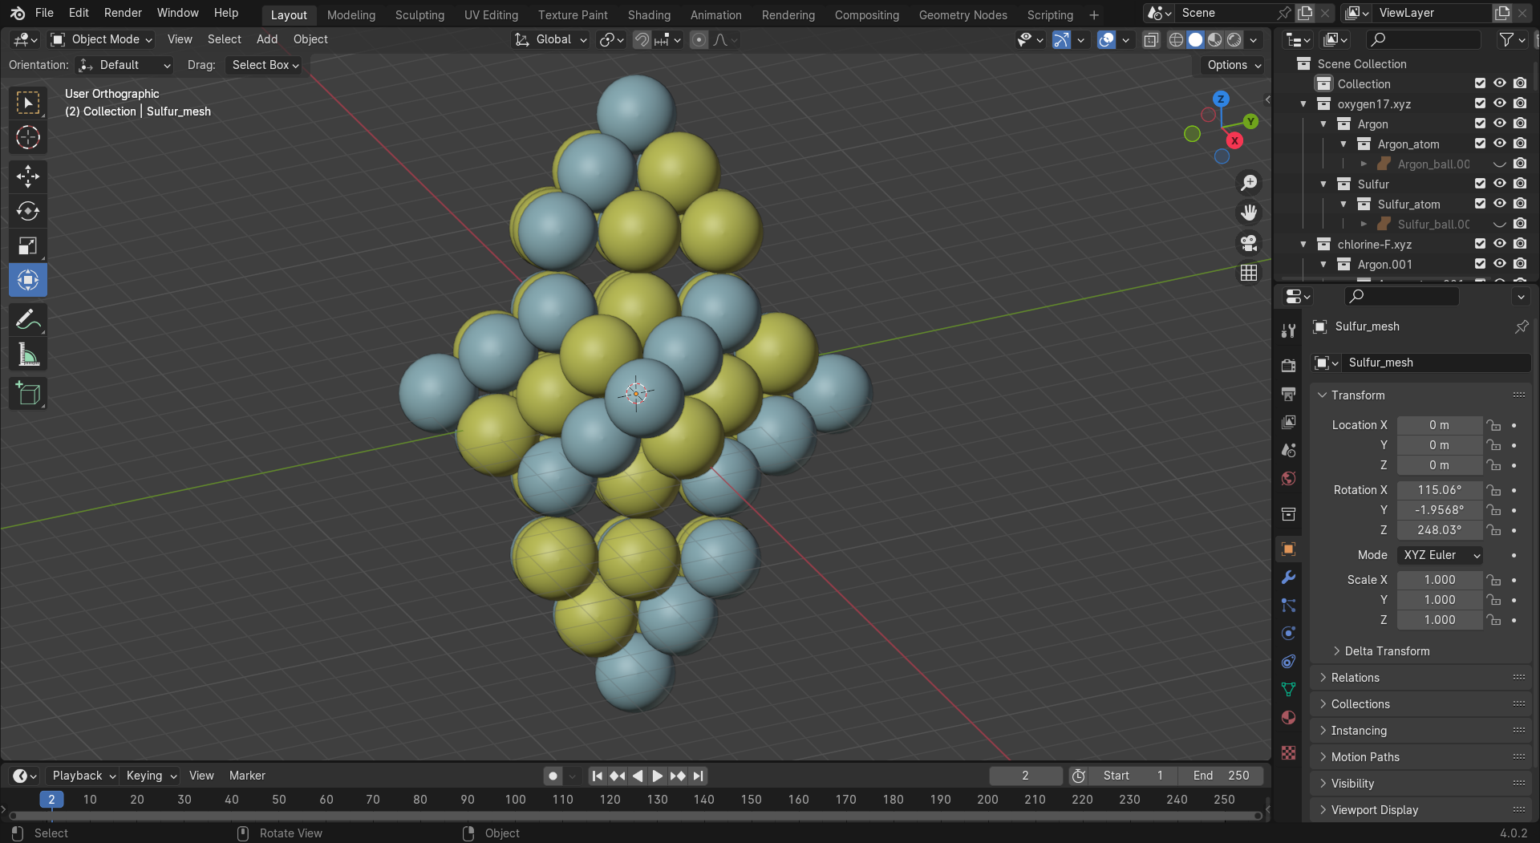The image size is (1540, 843).
Task: Open the Rotation Mode XYZ Euler dropdown
Action: point(1440,555)
